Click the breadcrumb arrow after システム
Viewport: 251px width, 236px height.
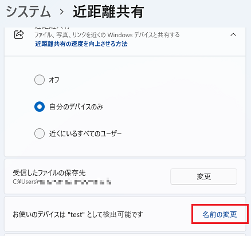(x=61, y=12)
